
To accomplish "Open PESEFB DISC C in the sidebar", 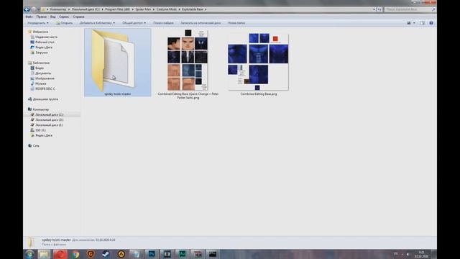I will point(45,88).
